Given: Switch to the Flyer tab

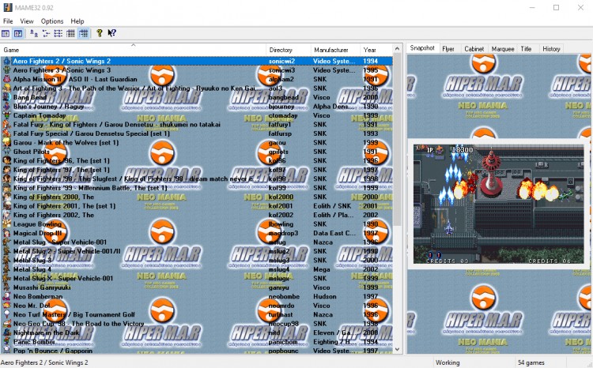Looking at the screenshot, I should click(x=448, y=49).
